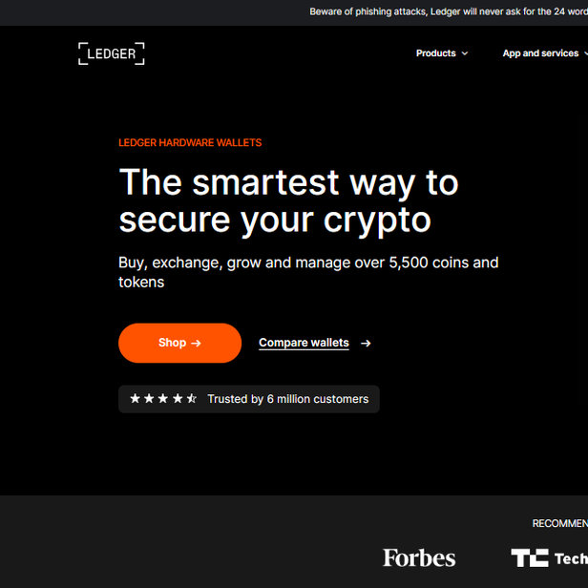This screenshot has height=588, width=588.
Task: Click the TechCrunch logo
Action: point(549,557)
